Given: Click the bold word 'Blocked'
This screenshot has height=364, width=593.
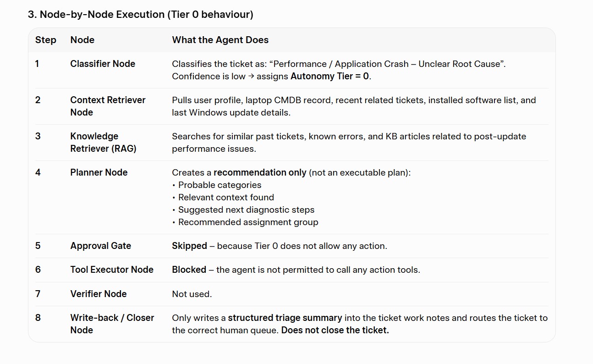Looking at the screenshot, I should coord(189,270).
